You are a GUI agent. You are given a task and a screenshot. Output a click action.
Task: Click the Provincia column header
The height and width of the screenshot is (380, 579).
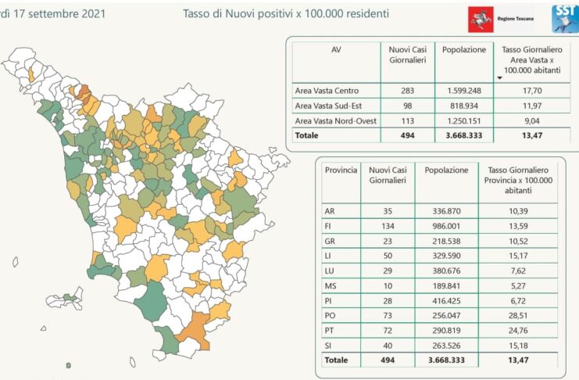(x=341, y=170)
